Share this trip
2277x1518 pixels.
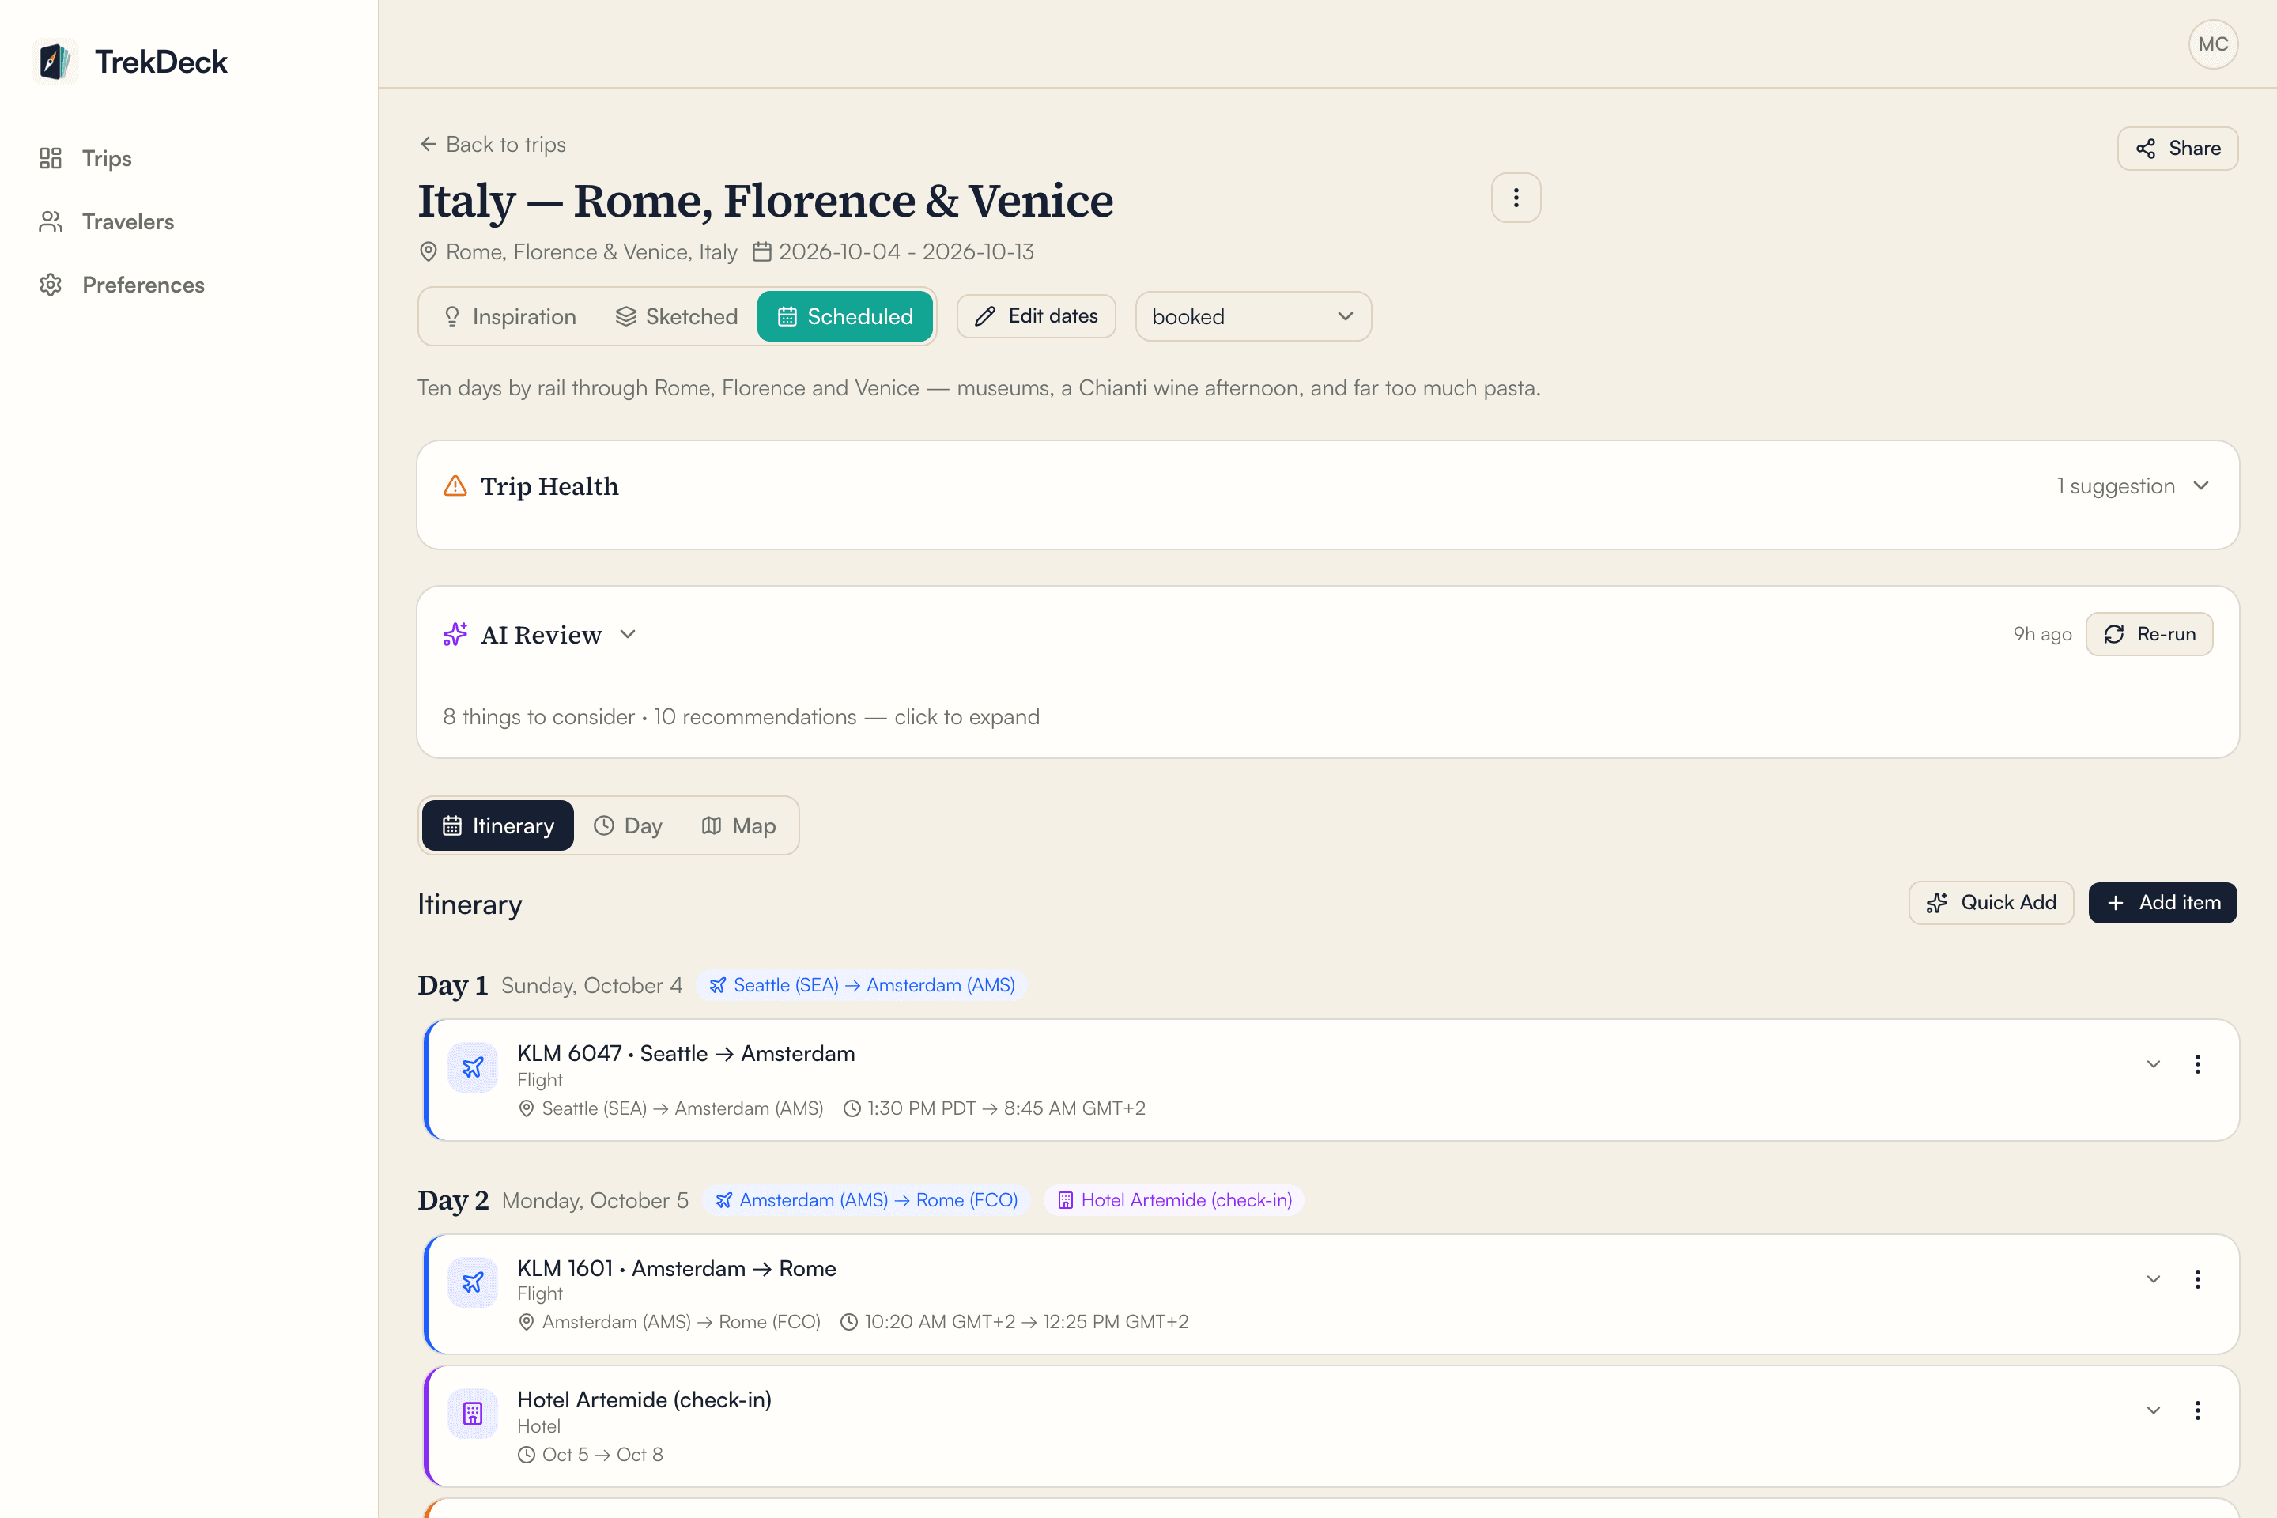(x=2177, y=148)
